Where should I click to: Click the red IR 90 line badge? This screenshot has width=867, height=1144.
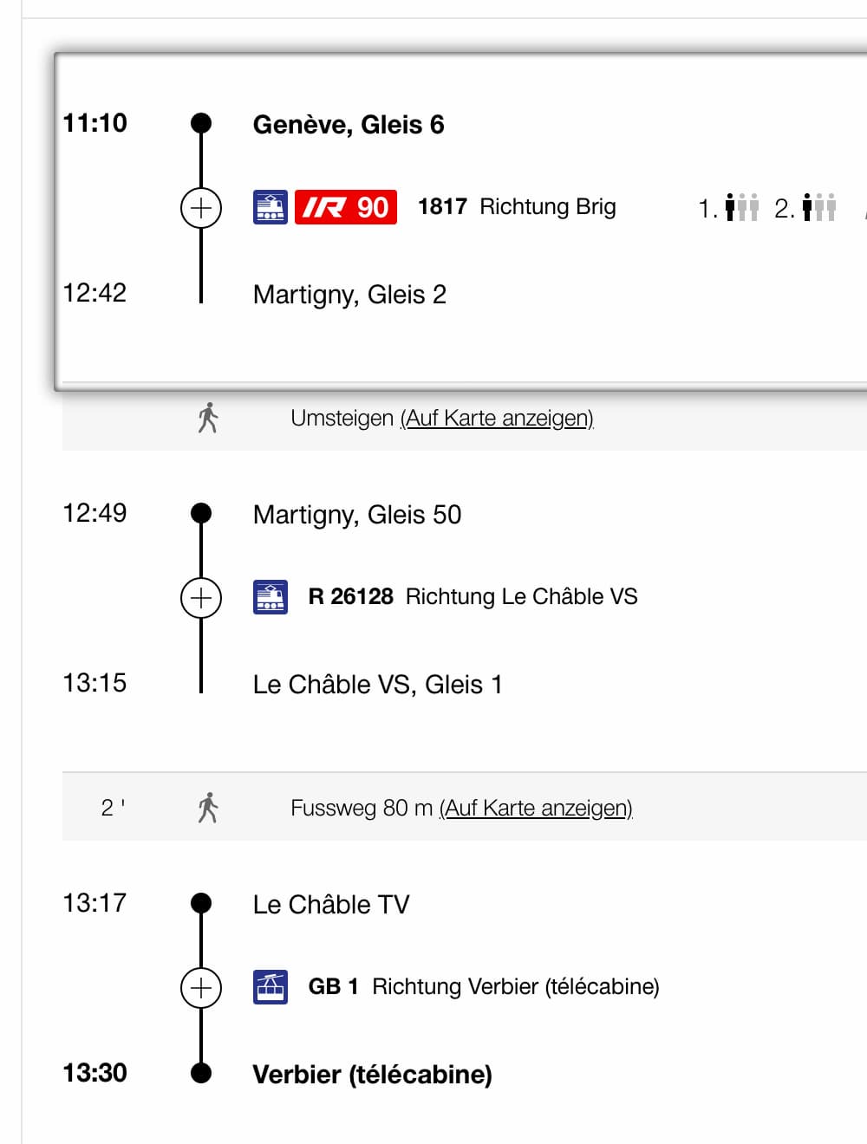346,207
